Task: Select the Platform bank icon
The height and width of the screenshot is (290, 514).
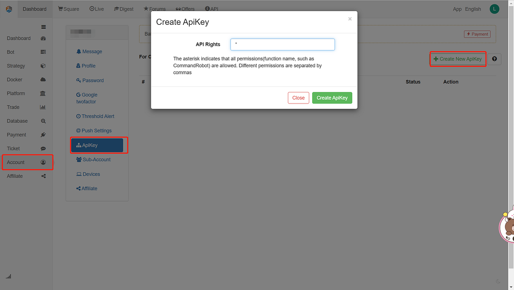Action: (42, 93)
